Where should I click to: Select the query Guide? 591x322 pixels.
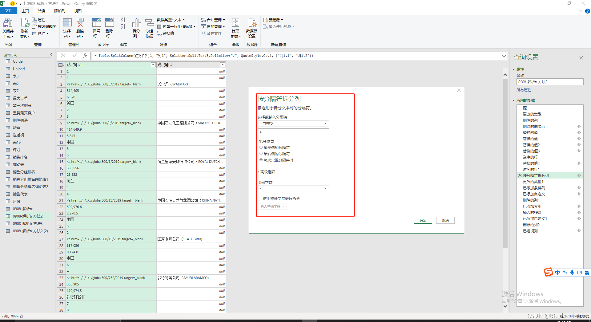(x=18, y=61)
